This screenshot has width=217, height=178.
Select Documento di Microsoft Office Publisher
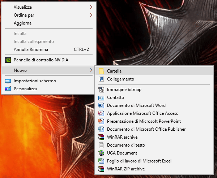click(x=146, y=129)
